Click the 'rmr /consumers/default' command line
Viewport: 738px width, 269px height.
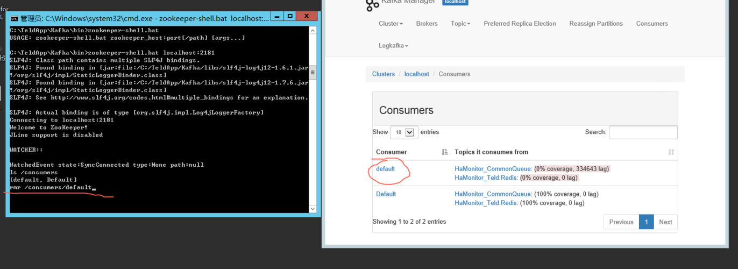[x=51, y=187]
